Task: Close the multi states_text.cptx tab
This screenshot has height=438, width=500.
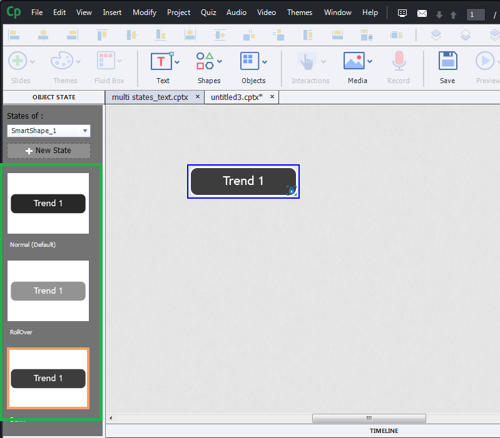Action: click(198, 96)
